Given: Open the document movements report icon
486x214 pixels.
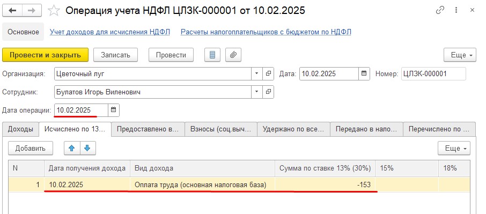Looking at the screenshot, I should [x=212, y=55].
